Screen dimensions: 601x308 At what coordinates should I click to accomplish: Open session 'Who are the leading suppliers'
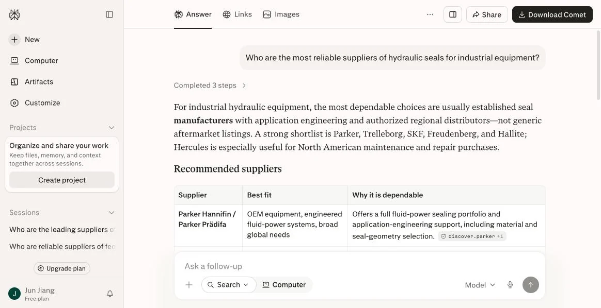62,229
